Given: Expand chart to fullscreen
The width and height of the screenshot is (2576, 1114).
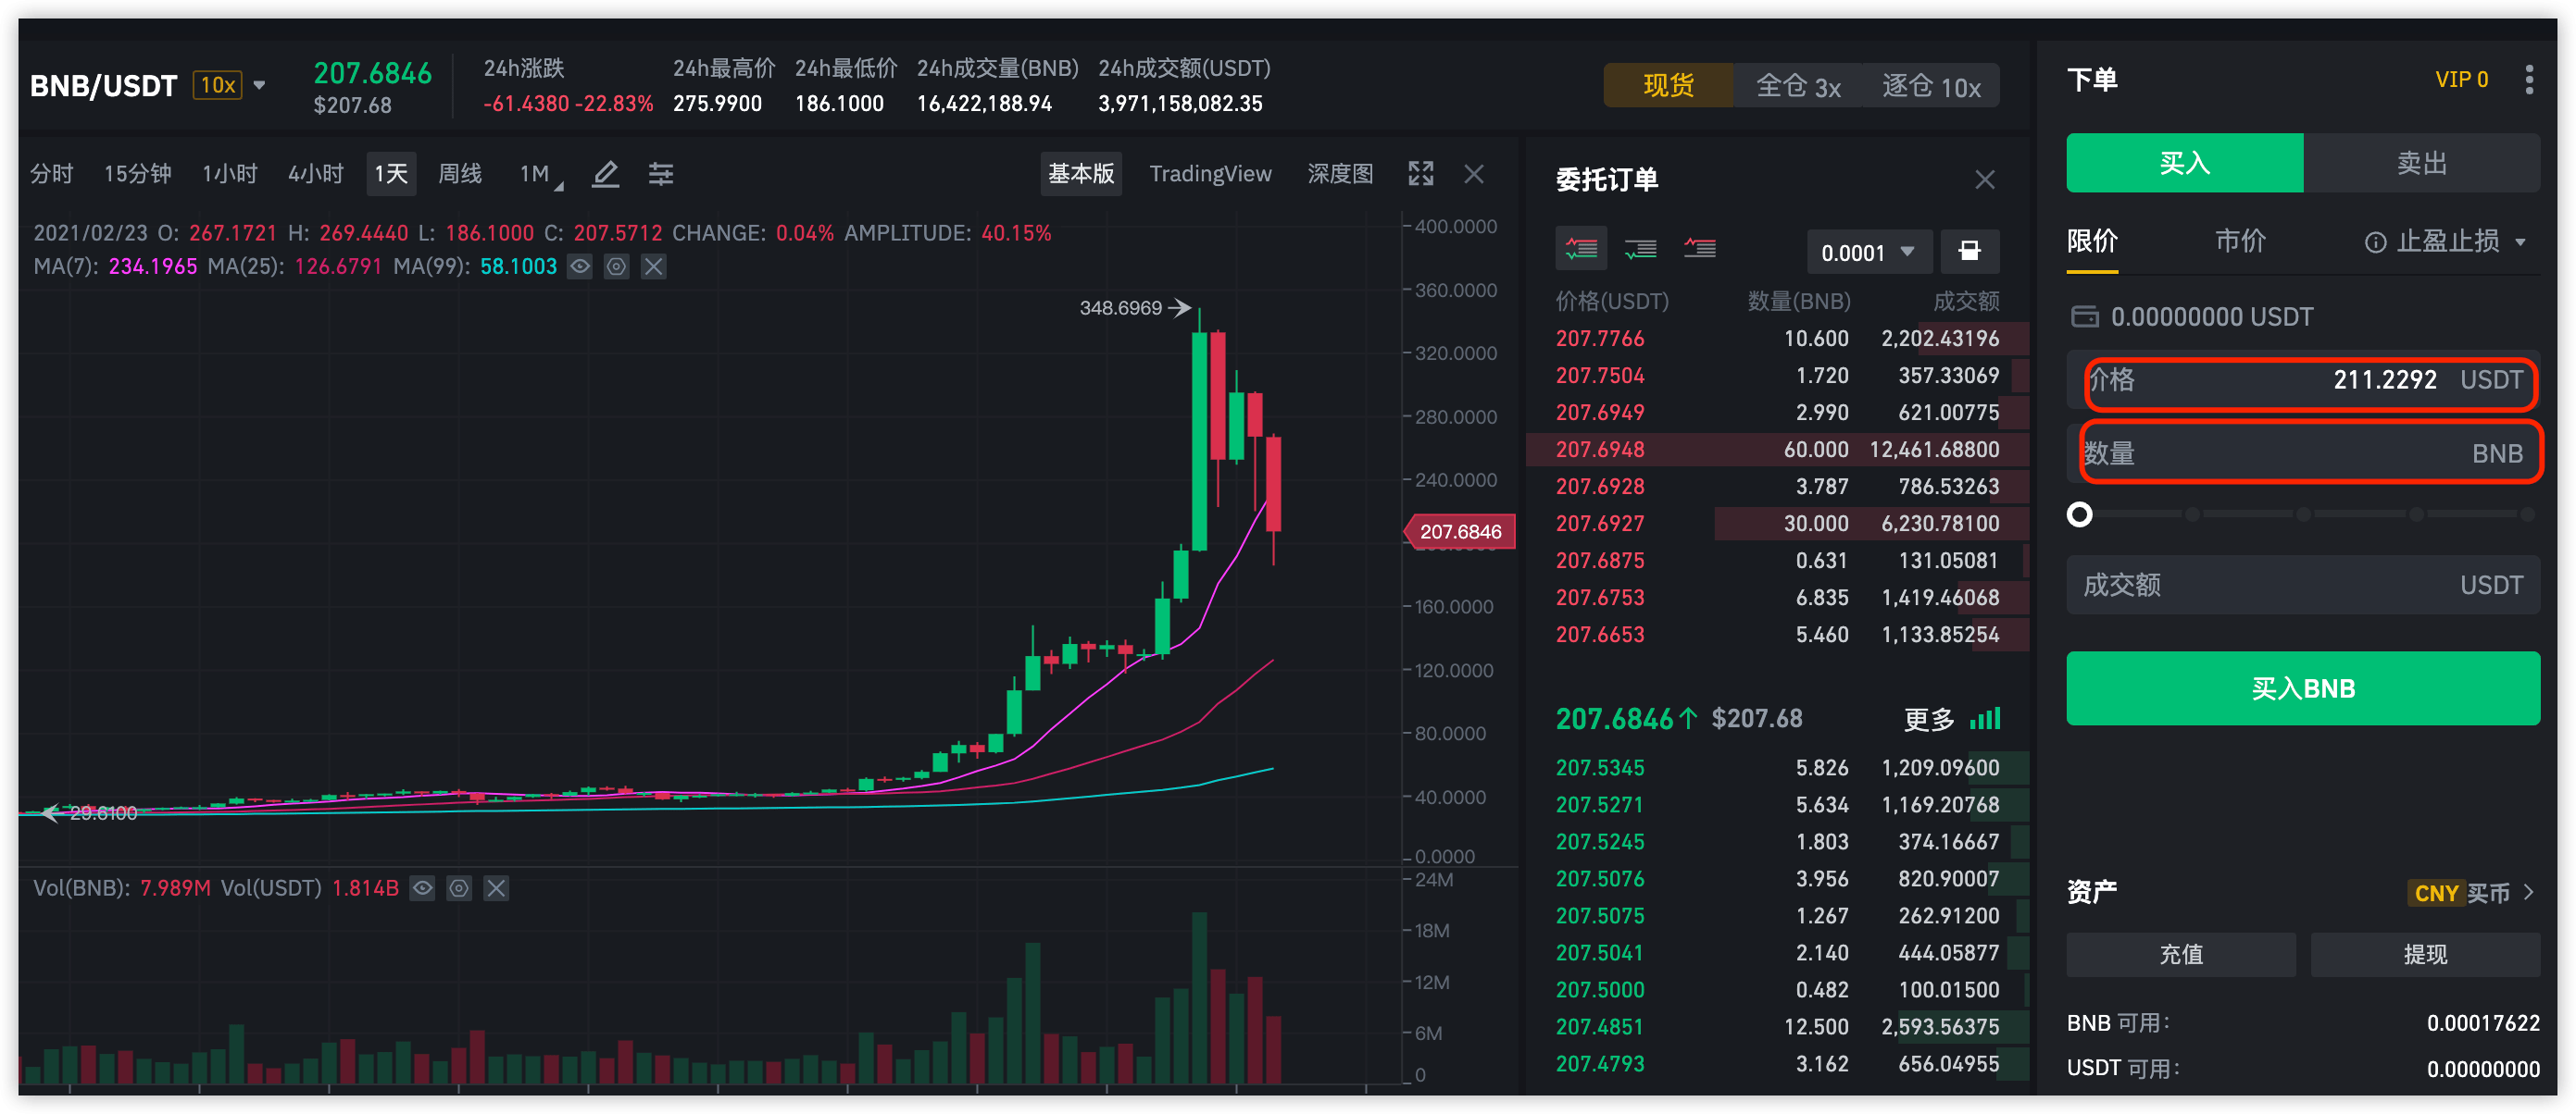Looking at the screenshot, I should [1421, 174].
